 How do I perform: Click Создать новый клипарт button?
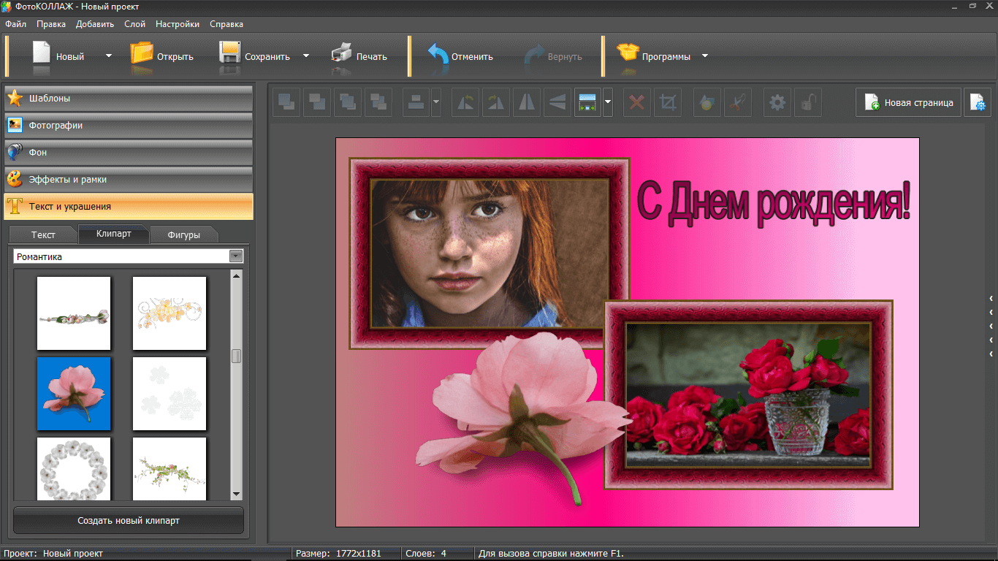pos(129,521)
